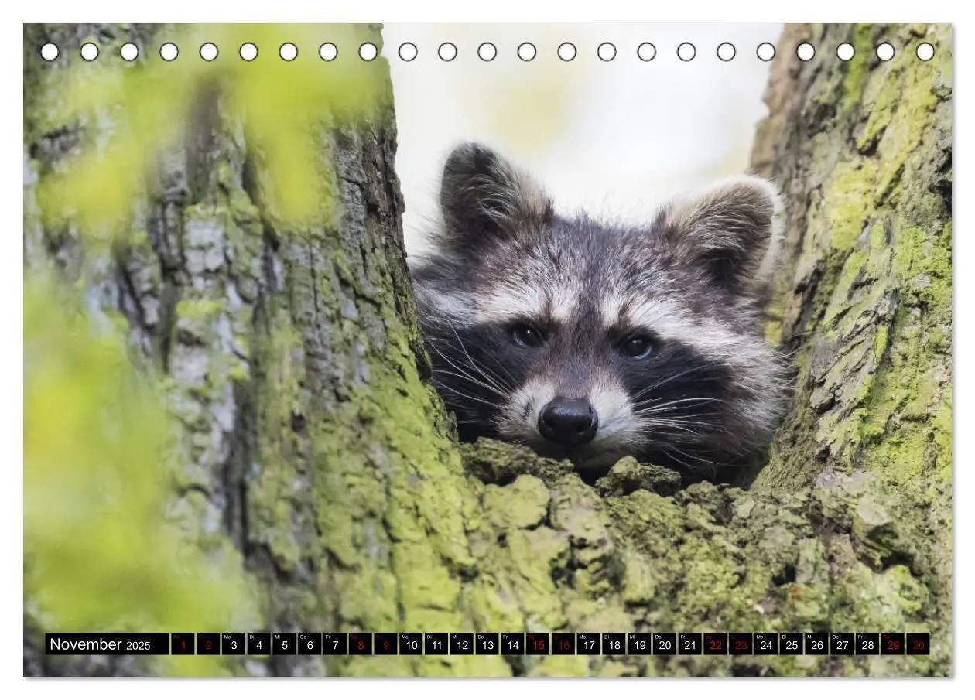Select red date 15

pos(538,644)
